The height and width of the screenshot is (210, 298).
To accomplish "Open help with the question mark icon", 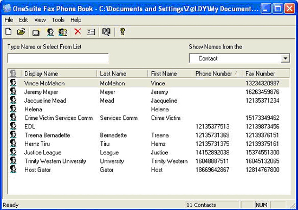I will click(x=122, y=31).
